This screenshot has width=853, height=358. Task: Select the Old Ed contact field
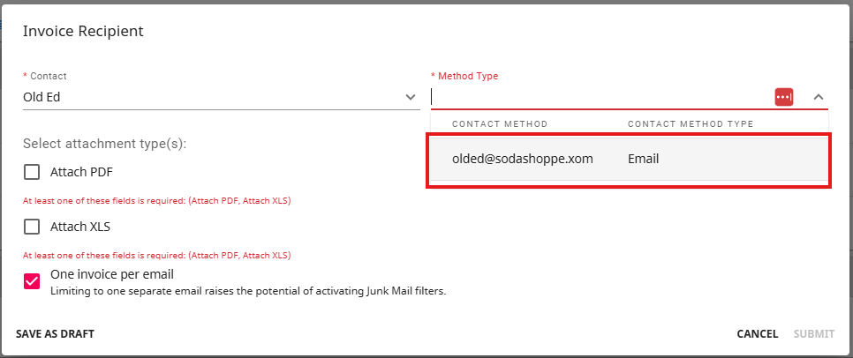point(222,97)
